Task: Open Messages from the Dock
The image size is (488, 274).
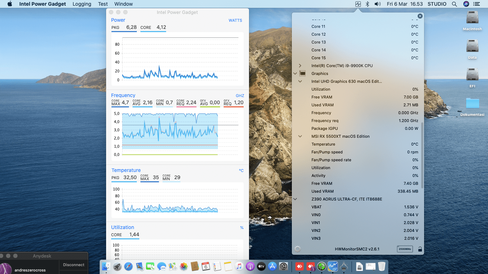Action: coord(161,266)
